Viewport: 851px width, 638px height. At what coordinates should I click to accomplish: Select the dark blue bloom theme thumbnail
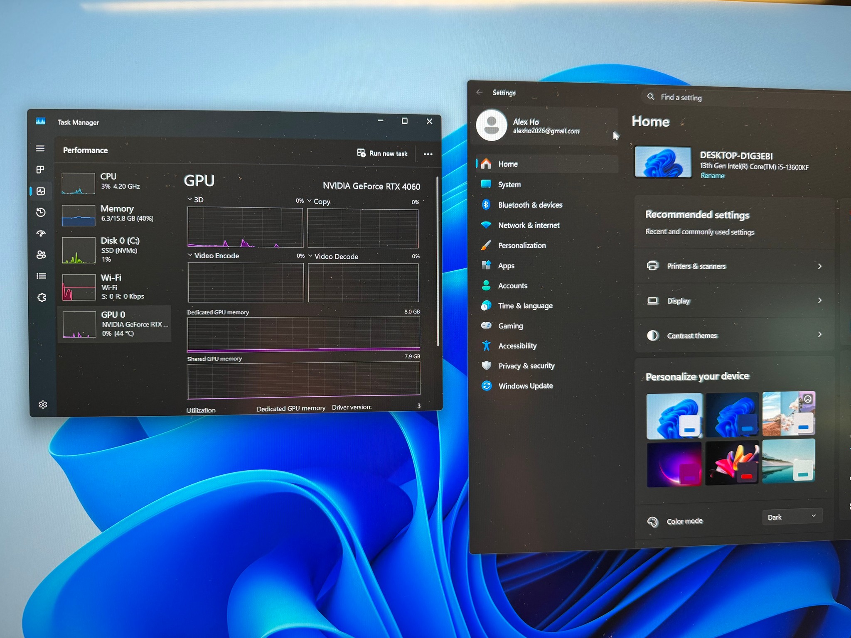tap(732, 415)
